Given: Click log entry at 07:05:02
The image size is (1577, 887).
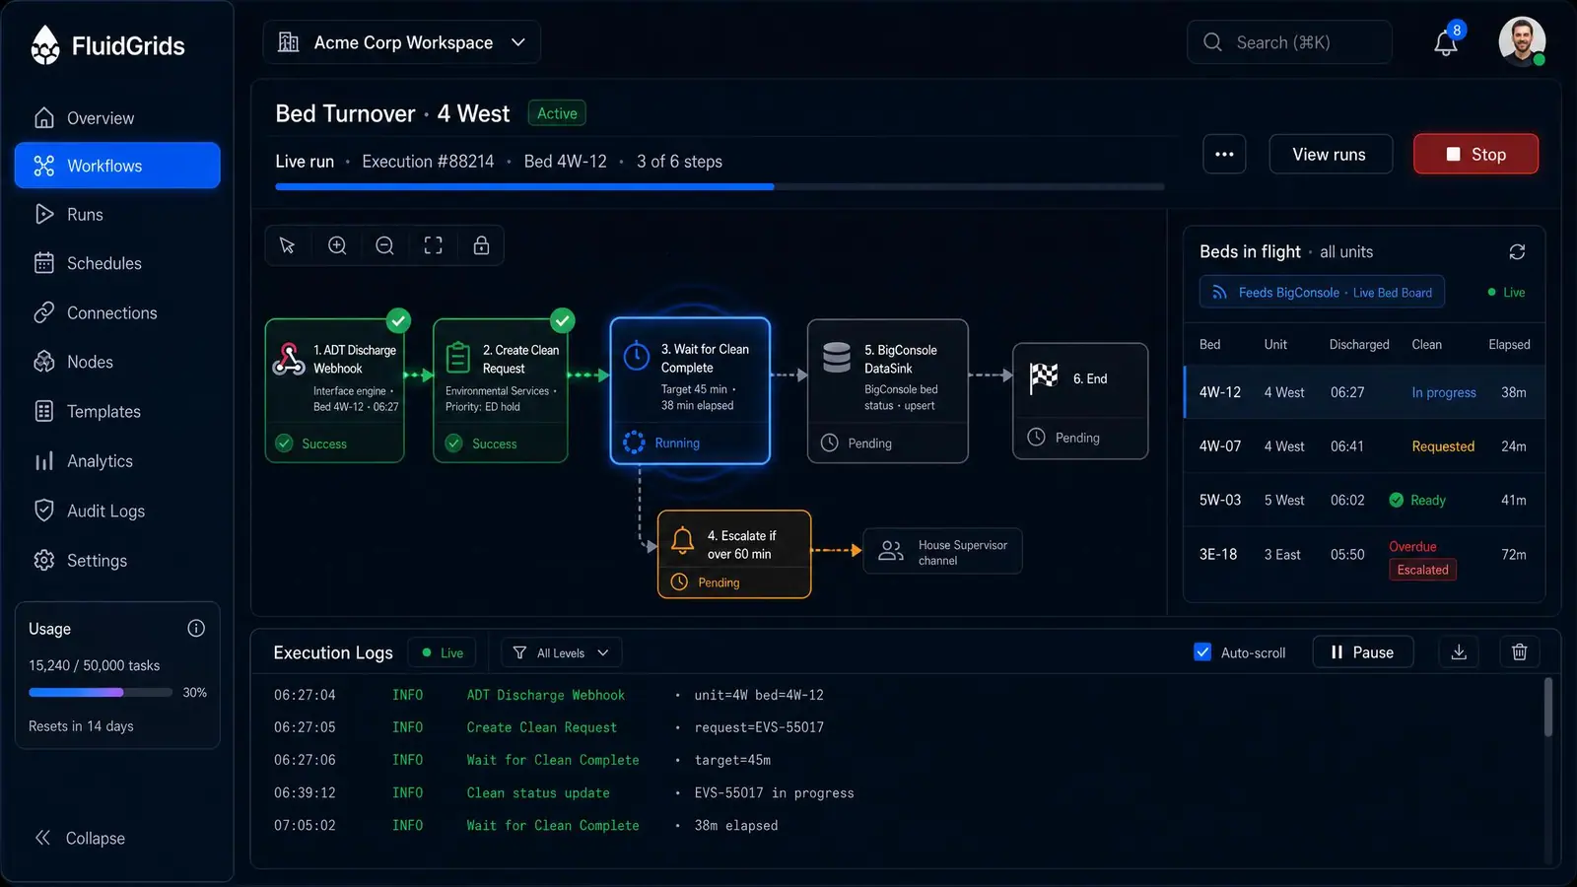Looking at the screenshot, I should [526, 825].
